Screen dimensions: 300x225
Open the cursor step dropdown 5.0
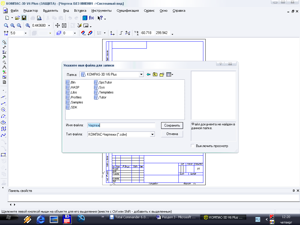25,33
